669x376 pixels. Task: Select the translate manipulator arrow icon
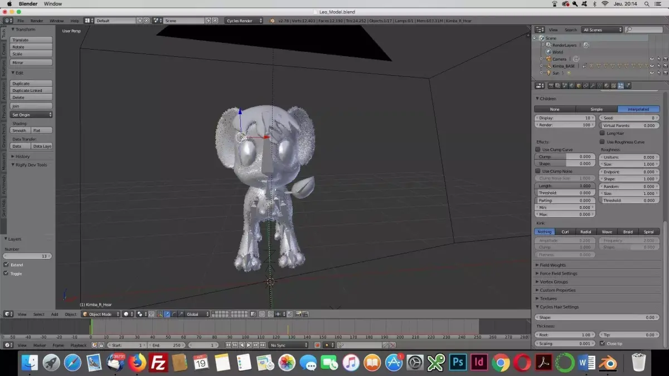point(167,314)
